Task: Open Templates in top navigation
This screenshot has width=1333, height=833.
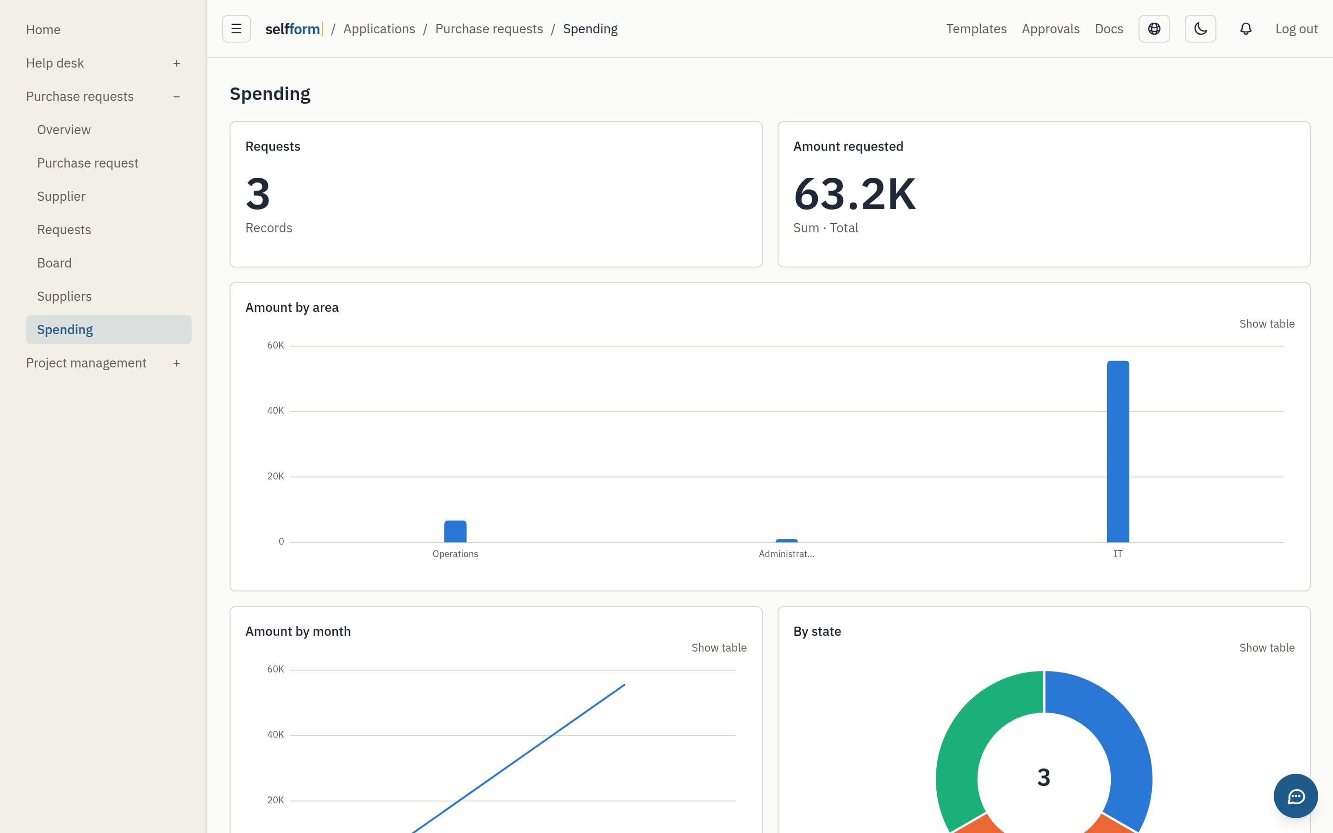Action: click(x=976, y=29)
